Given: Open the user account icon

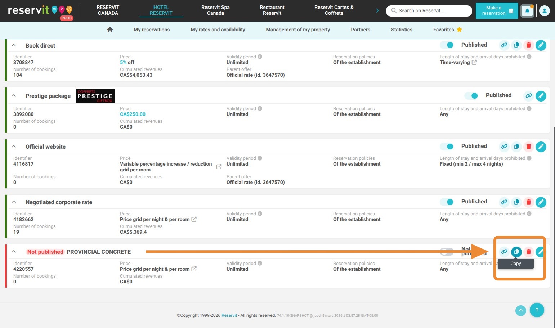Looking at the screenshot, I should [545, 11].
